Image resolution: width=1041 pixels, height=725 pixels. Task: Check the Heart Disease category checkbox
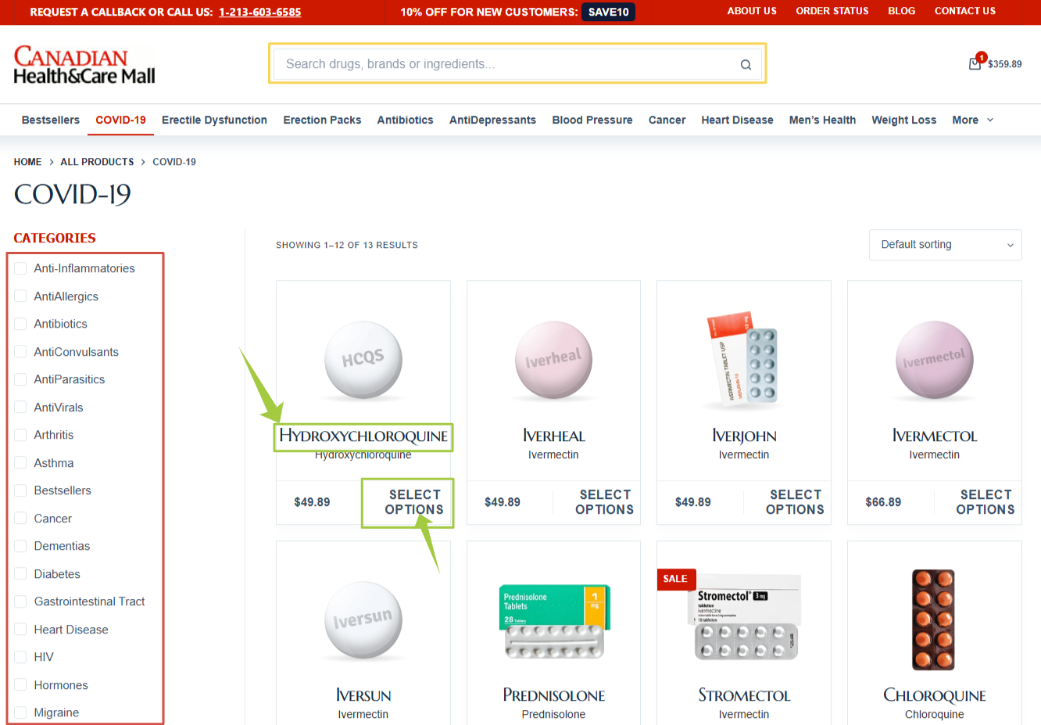click(20, 630)
